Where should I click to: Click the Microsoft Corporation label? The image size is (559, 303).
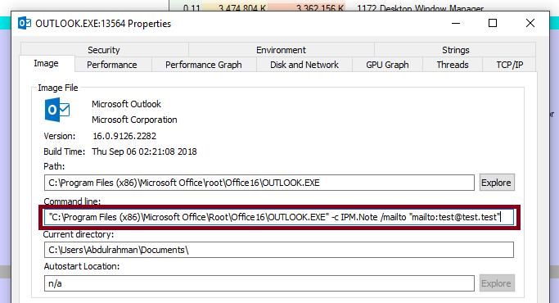tap(134, 120)
